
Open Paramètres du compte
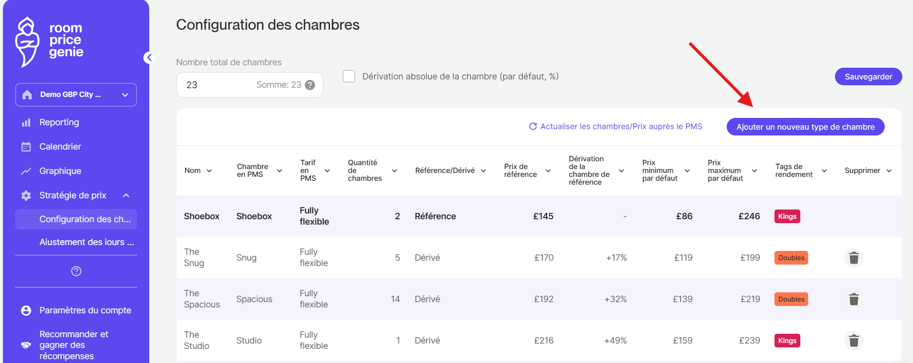point(85,310)
